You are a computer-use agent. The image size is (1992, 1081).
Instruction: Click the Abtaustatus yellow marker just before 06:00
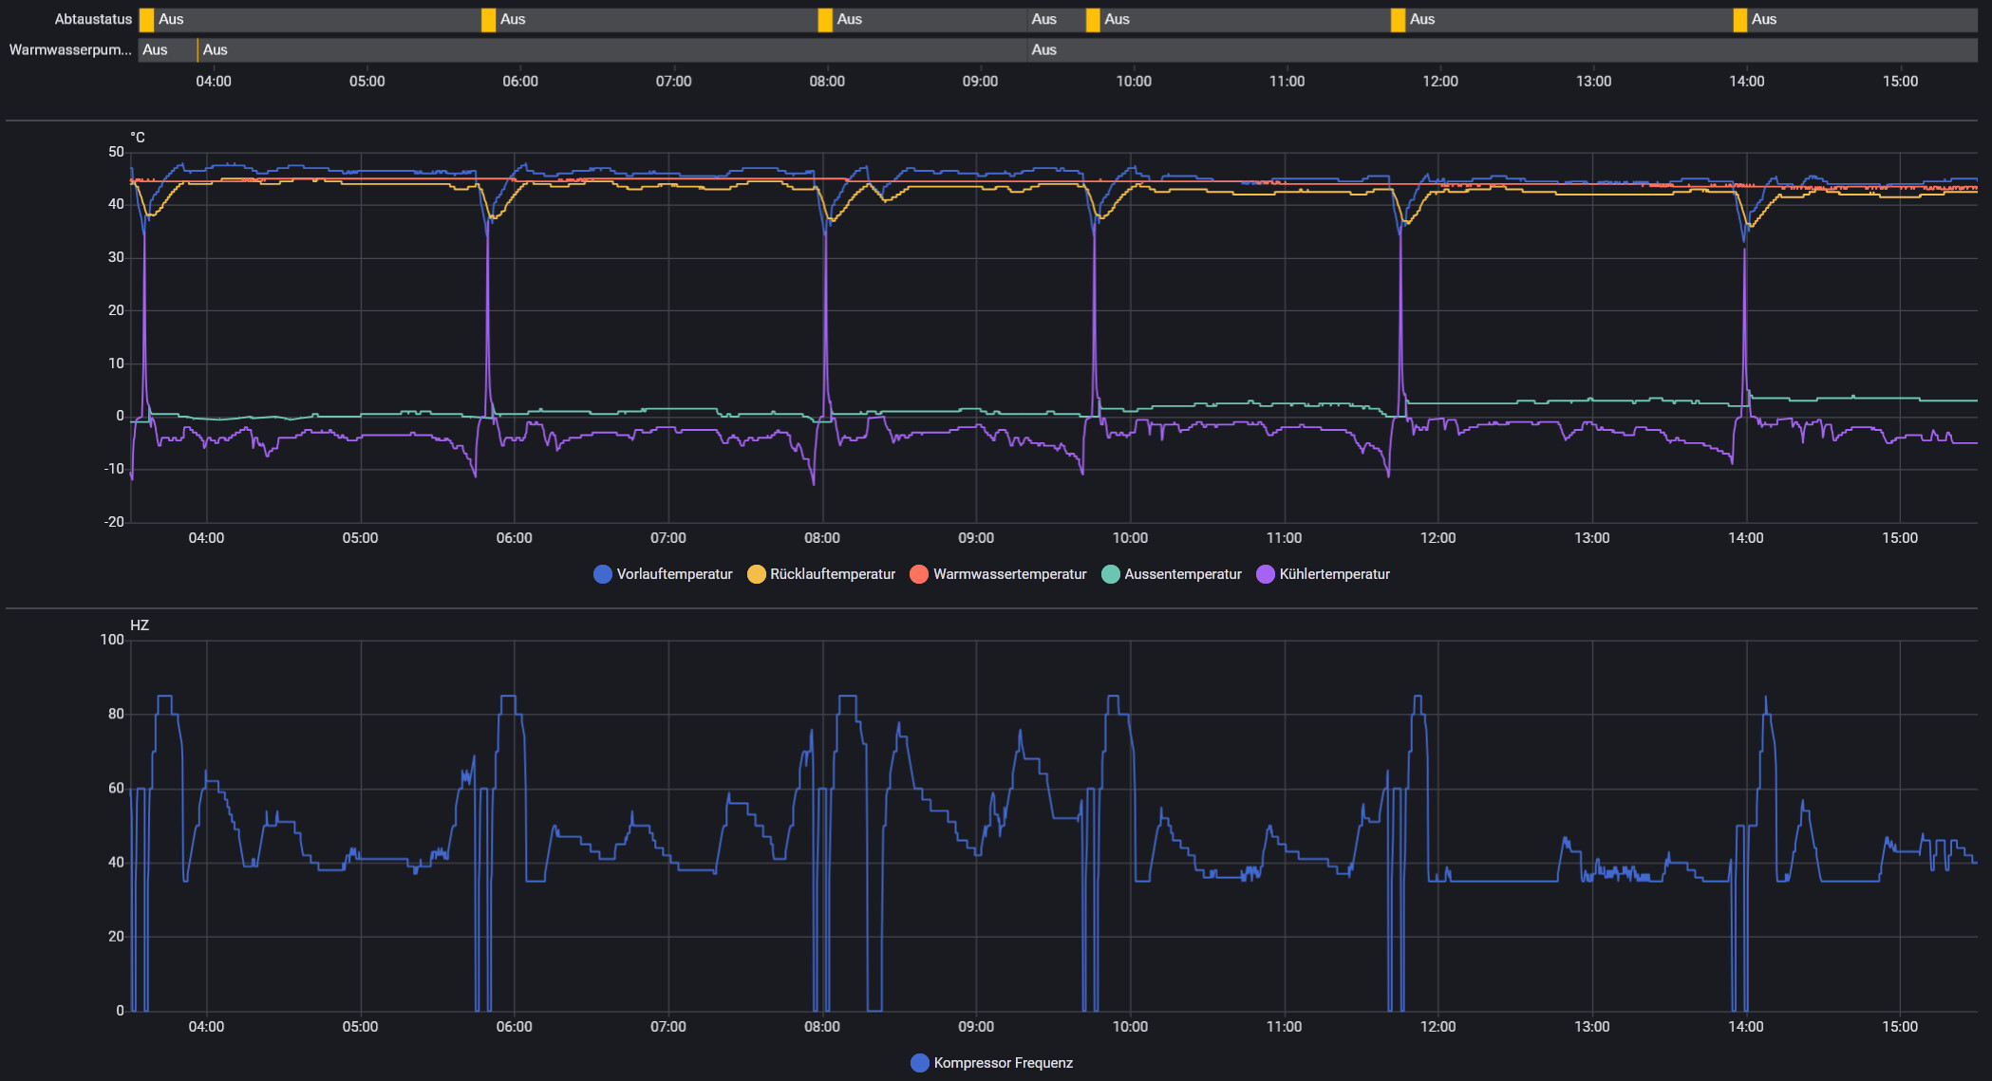(488, 20)
